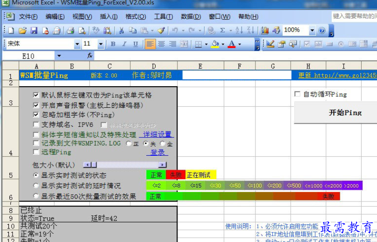This screenshot has width=377, height=242.
Task: Open the font name dropdown
Action: [77, 44]
